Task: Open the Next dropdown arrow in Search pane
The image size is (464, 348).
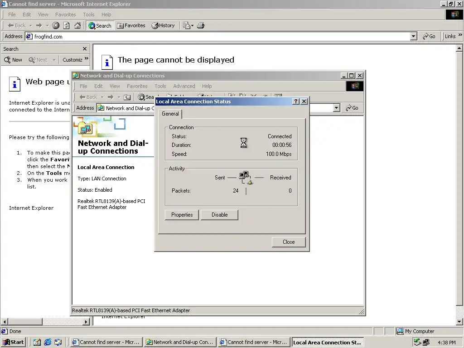Action: point(54,60)
